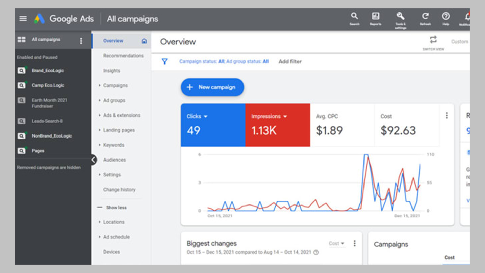Expand the Locations section
This screenshot has height=273, width=485.
pos(100,222)
